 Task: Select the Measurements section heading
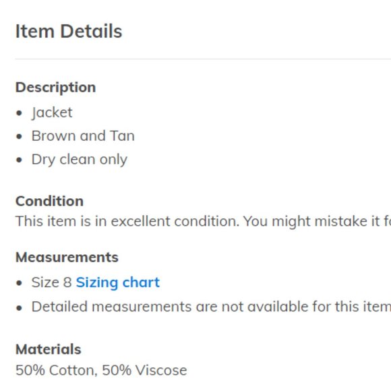pos(67,258)
